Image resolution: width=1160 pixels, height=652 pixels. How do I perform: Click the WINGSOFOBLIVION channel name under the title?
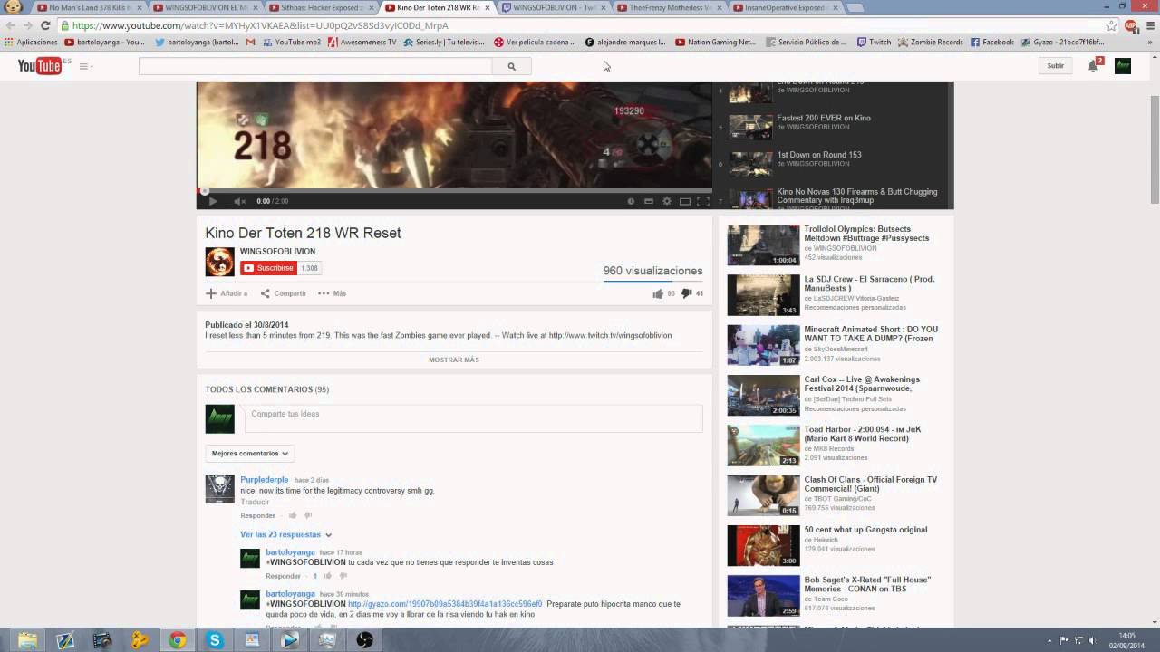(x=277, y=252)
